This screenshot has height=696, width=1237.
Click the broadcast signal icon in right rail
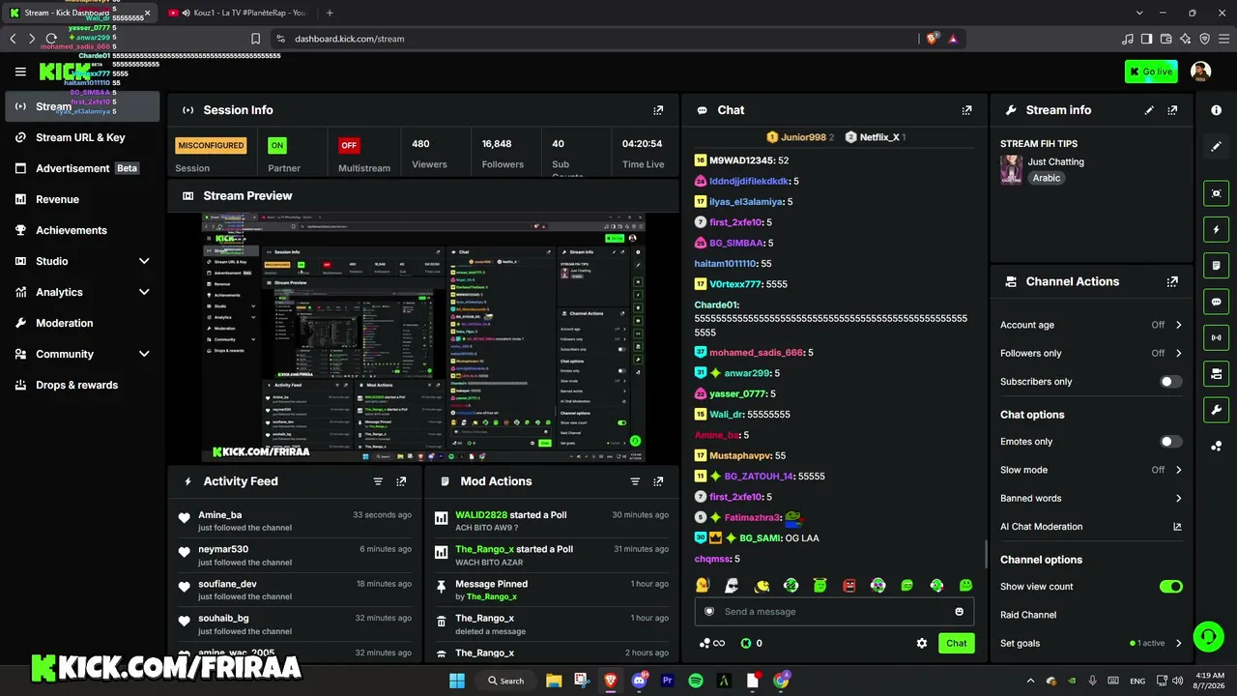1216,337
